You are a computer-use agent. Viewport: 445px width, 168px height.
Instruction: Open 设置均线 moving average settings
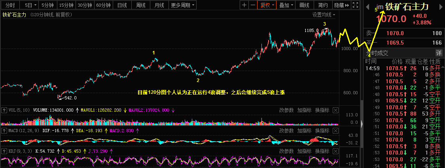click(x=324, y=15)
